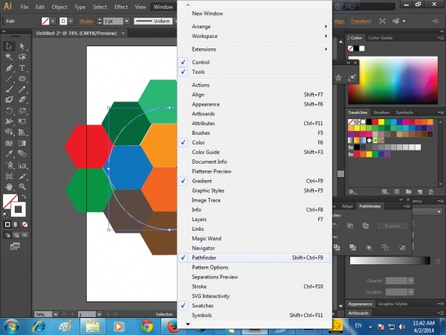Select the Pen tool in toolbar
This screenshot has height=335, width=446.
9,68
